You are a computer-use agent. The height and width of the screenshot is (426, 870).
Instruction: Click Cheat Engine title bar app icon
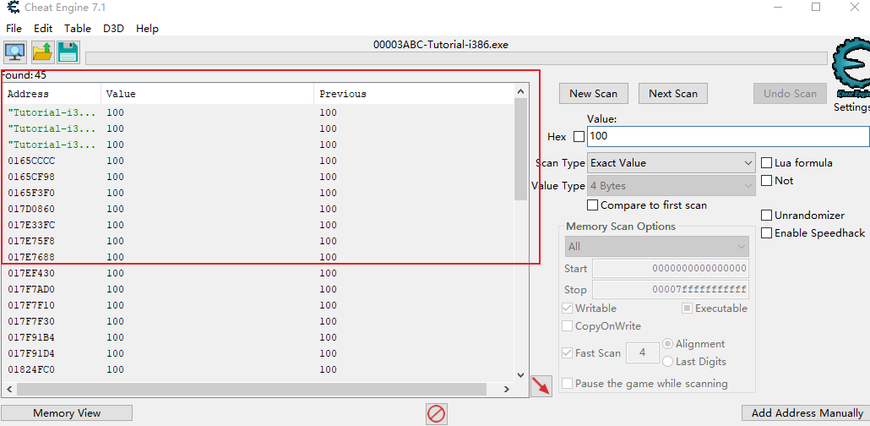coord(12,8)
